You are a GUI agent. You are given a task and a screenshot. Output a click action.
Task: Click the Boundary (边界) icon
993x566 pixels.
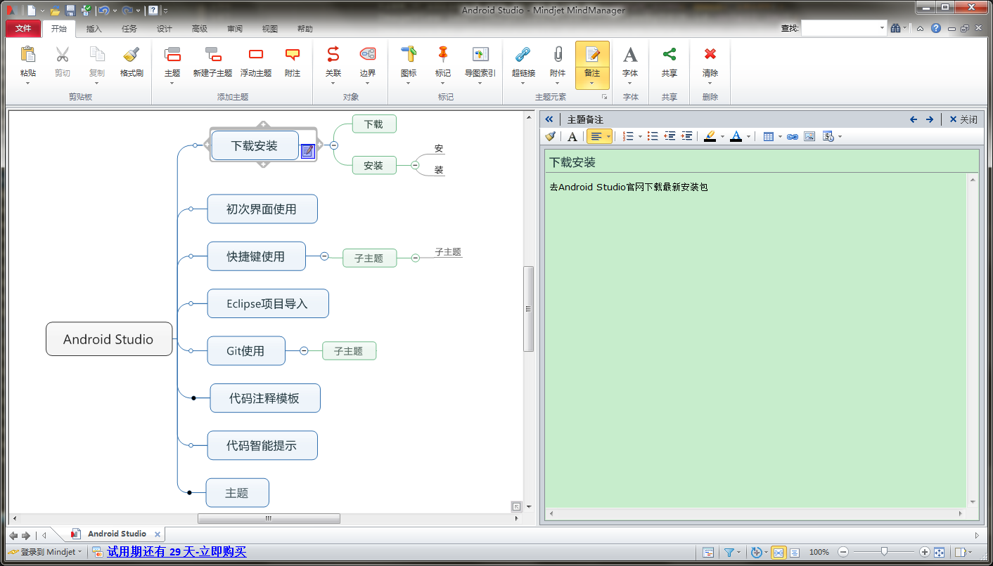[368, 55]
